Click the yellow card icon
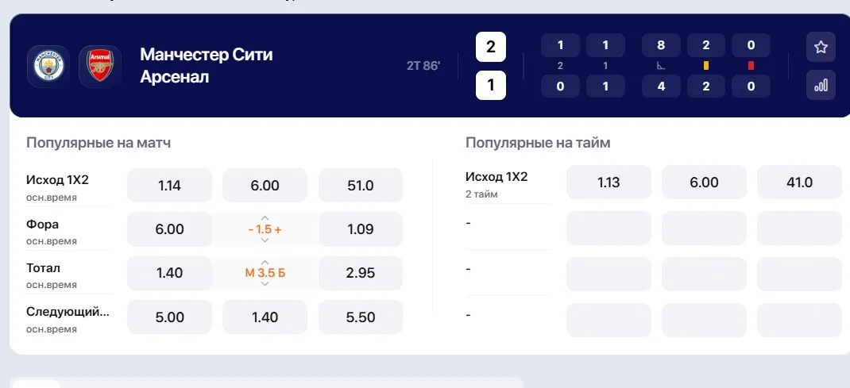The height and width of the screenshot is (388, 850). [x=705, y=66]
